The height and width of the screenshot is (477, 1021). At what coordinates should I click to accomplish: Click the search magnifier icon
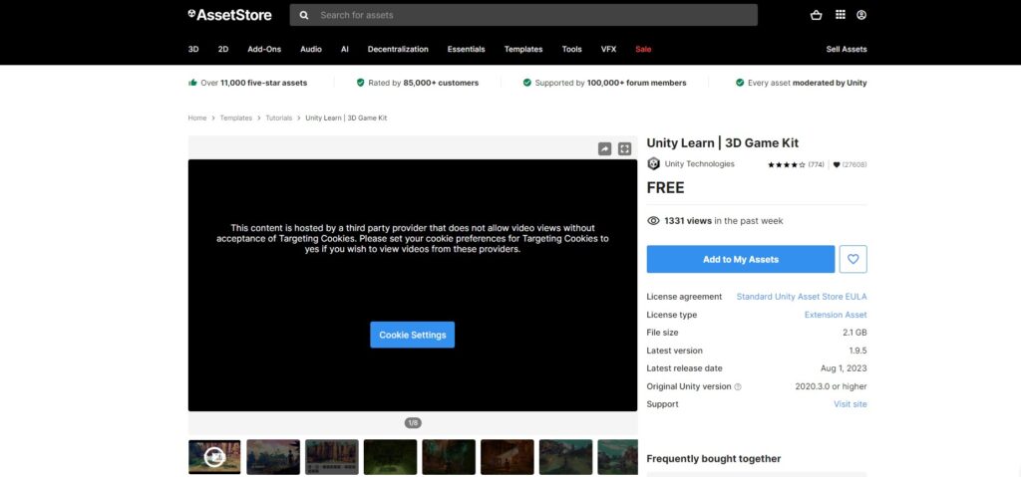[304, 15]
